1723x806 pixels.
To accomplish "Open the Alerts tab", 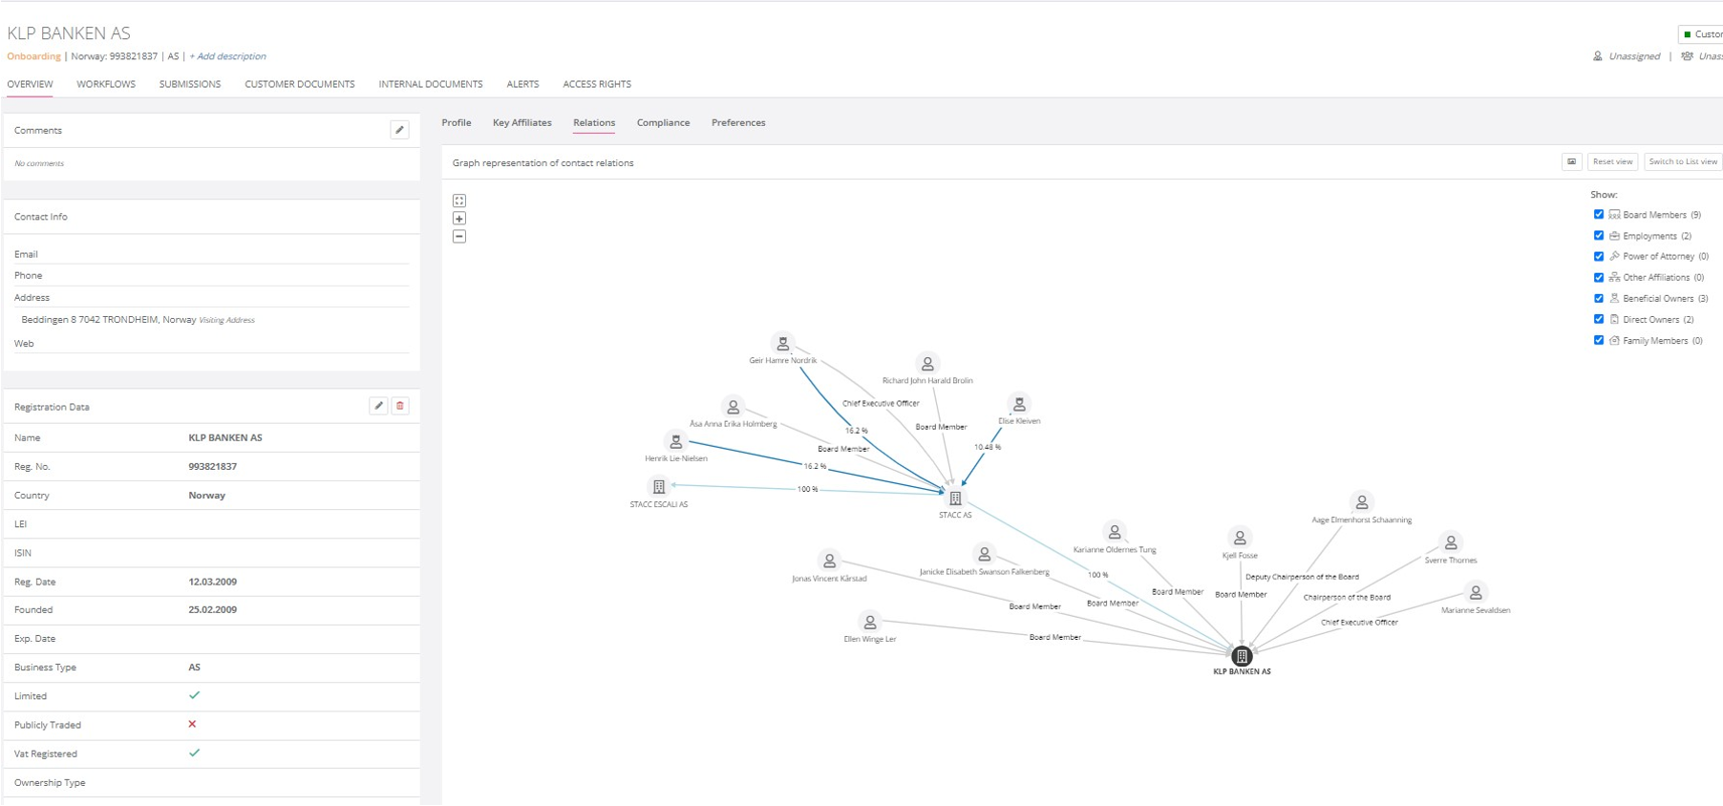I will (522, 84).
